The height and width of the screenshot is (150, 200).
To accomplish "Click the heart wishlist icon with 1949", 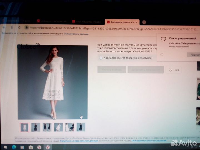I will (173, 70).
